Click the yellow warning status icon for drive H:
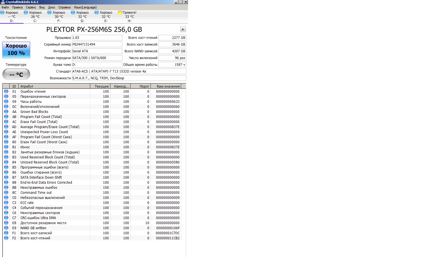Screen dimensions: 431x257 click(x=120, y=12)
